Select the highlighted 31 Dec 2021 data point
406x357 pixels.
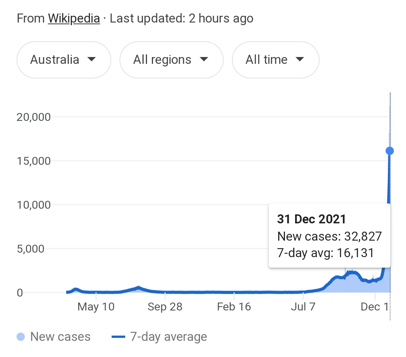tap(390, 151)
